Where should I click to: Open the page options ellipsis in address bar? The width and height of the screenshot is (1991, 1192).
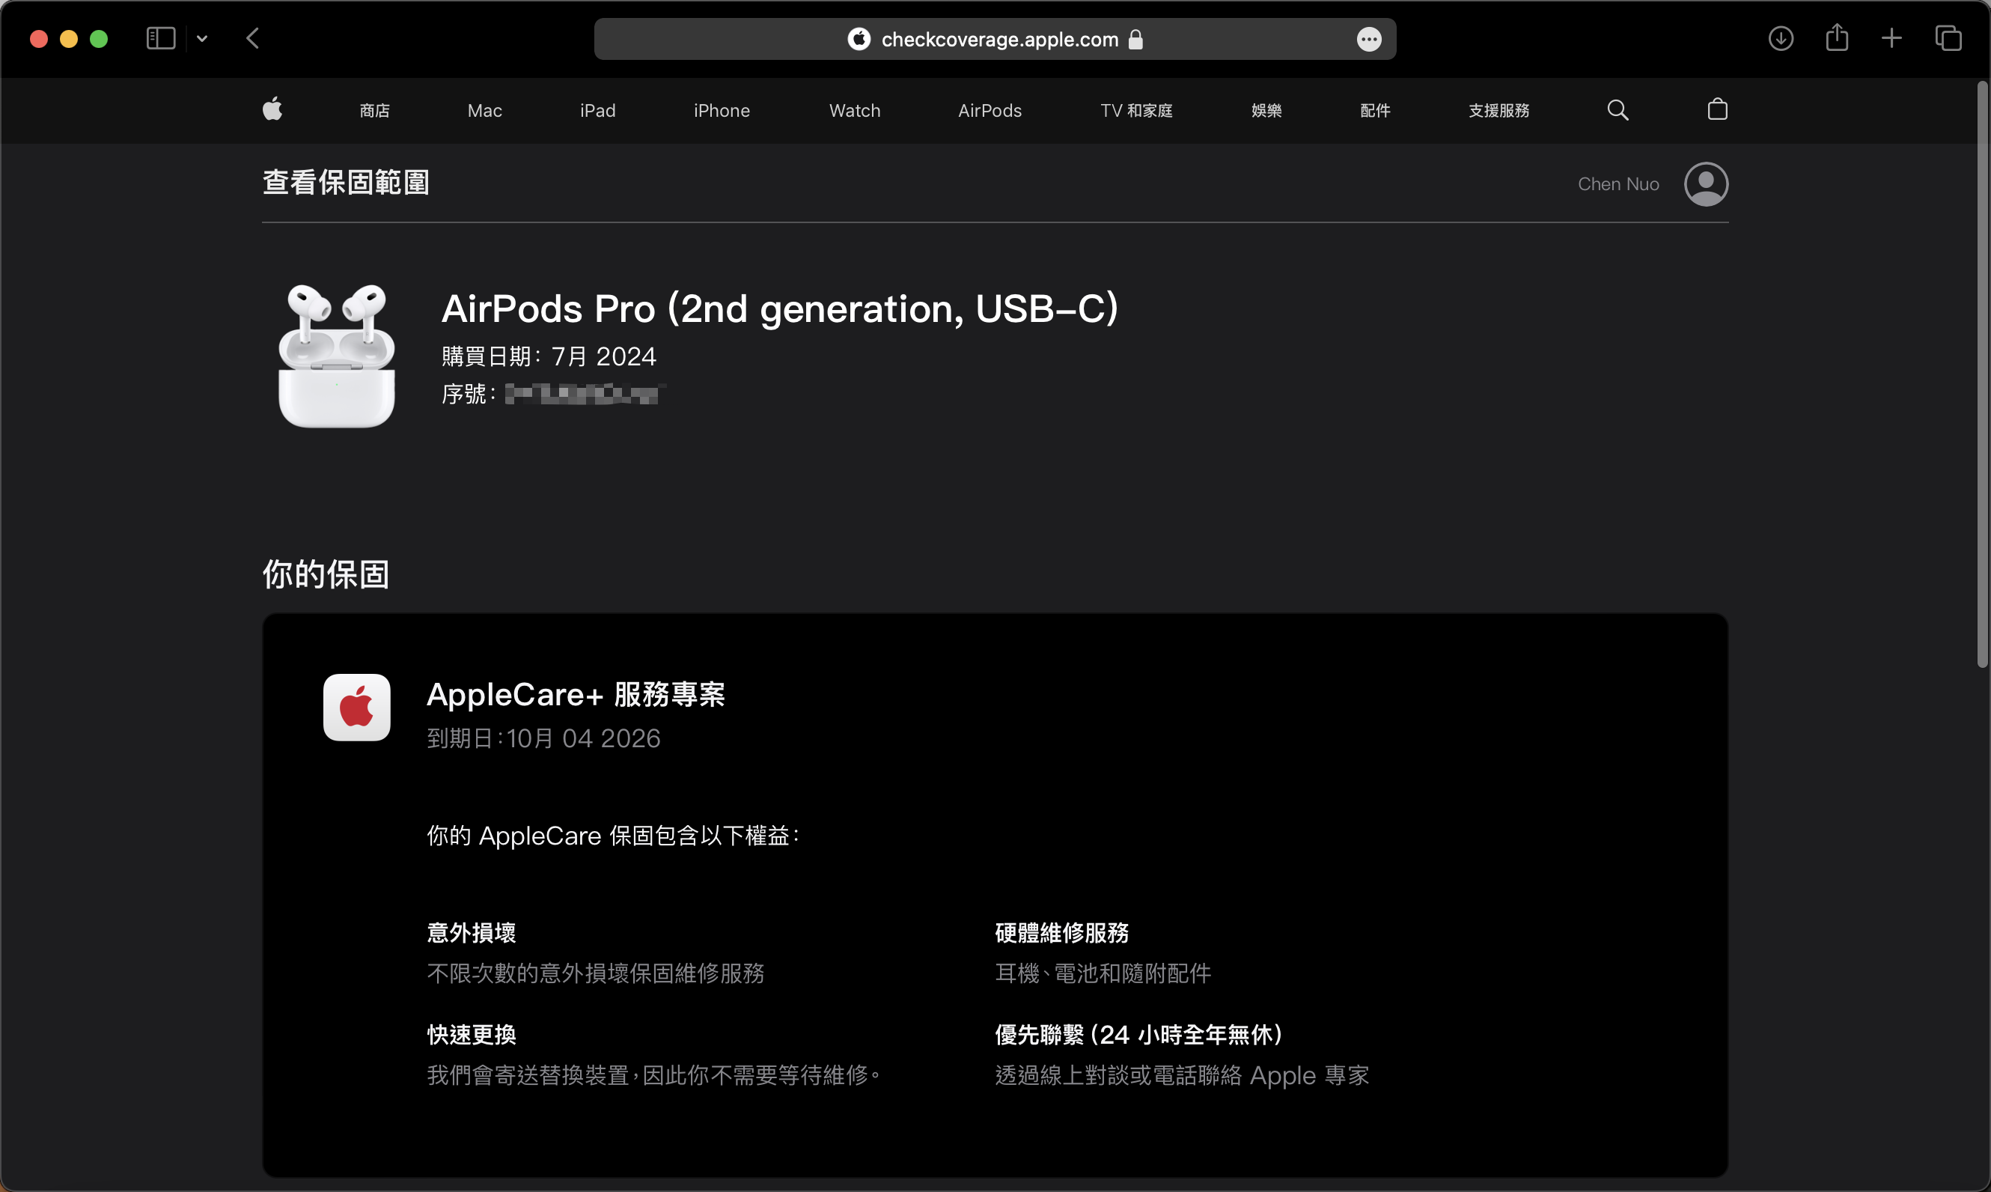1369,38
